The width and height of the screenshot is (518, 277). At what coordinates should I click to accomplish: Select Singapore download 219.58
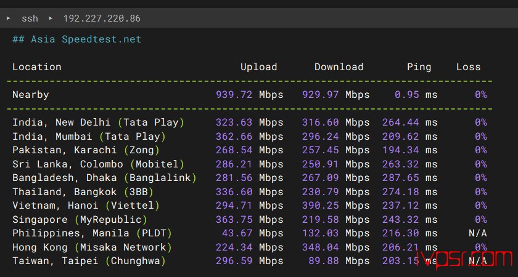click(321, 219)
